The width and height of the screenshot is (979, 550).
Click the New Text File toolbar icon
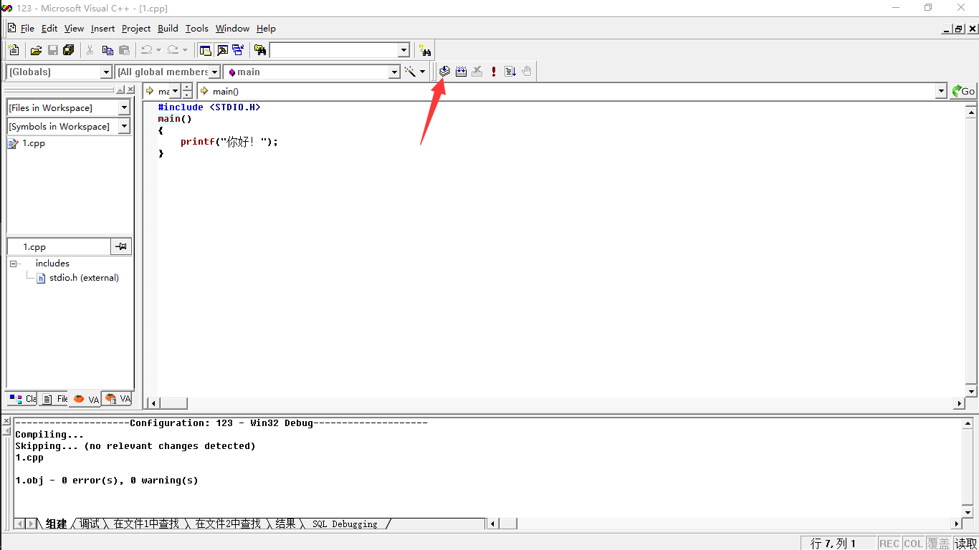14,50
